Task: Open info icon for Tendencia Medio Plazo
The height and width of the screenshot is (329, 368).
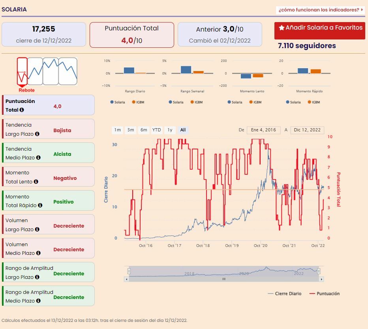Action: pyautogui.click(x=38, y=157)
